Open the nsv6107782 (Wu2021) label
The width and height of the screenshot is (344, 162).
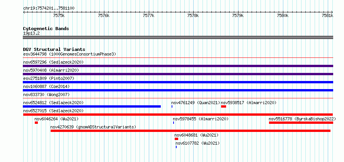tap(198, 143)
